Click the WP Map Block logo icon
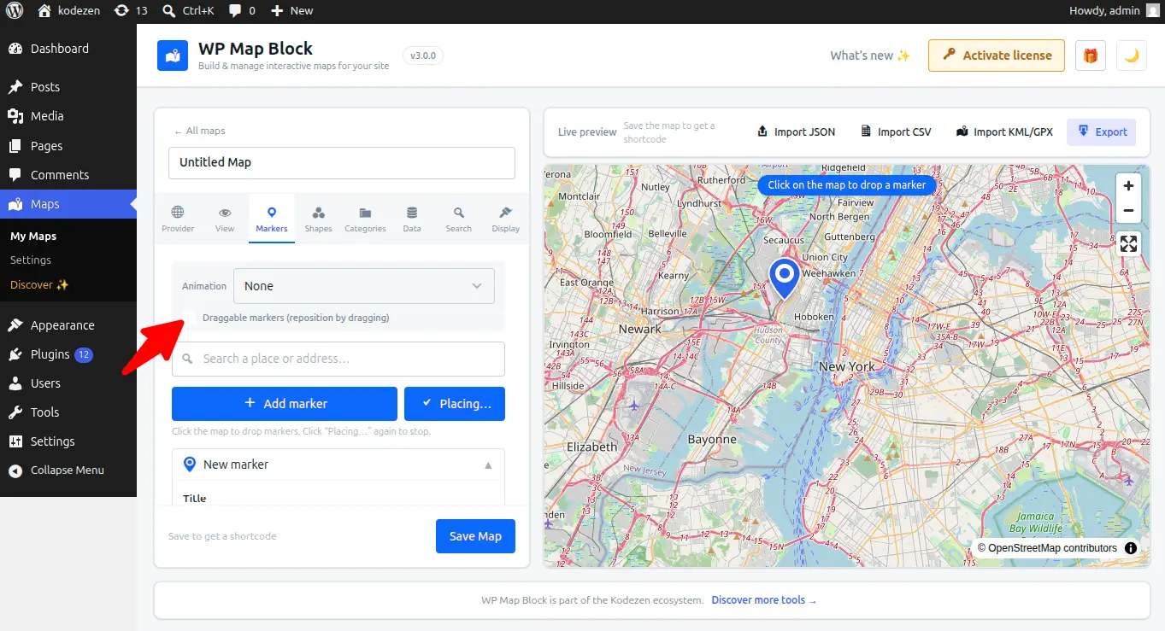This screenshot has height=631, width=1165. (x=173, y=56)
